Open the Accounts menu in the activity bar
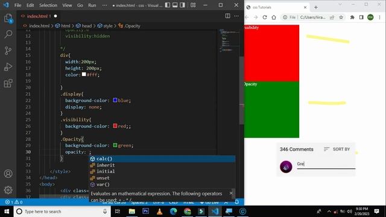Screen dimensions: 386x217 [8, 174]
